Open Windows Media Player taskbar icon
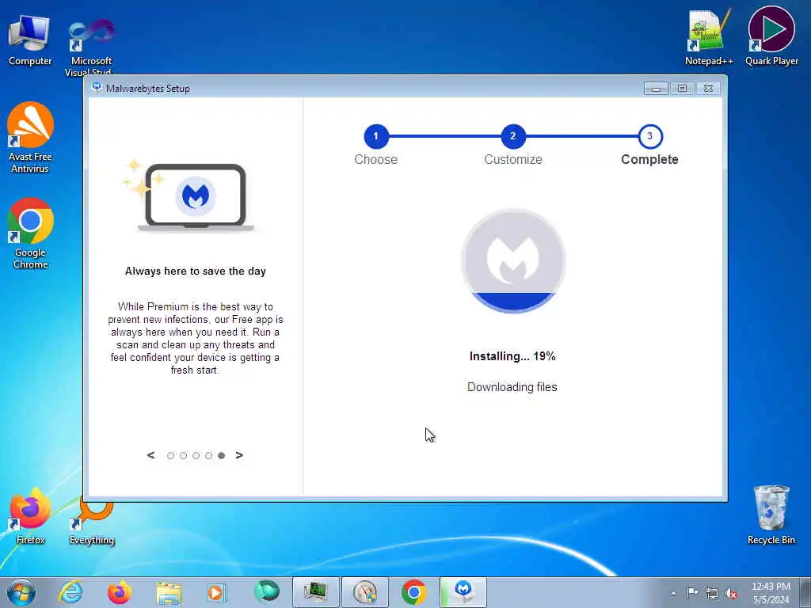The image size is (811, 608). pos(216,592)
